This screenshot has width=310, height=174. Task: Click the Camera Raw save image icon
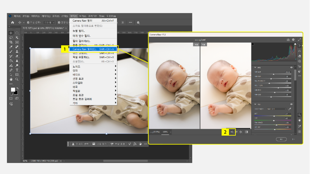tap(288, 40)
